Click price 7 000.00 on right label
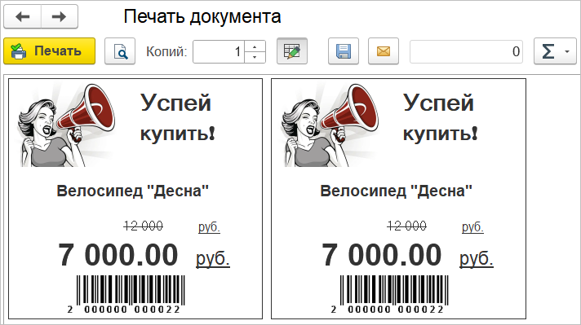The width and height of the screenshot is (581, 325). point(382,255)
